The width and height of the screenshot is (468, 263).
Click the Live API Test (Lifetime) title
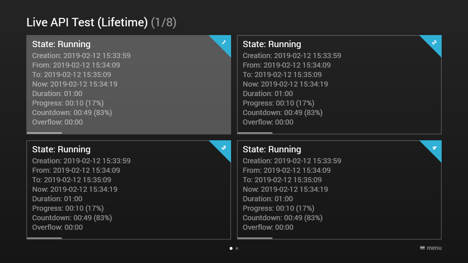pyautogui.click(x=87, y=22)
